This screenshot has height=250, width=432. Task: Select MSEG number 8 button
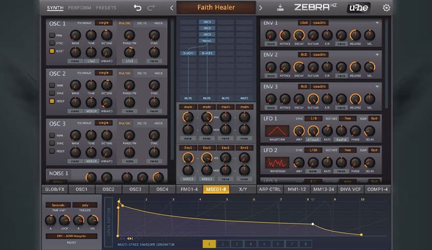[x=305, y=244]
